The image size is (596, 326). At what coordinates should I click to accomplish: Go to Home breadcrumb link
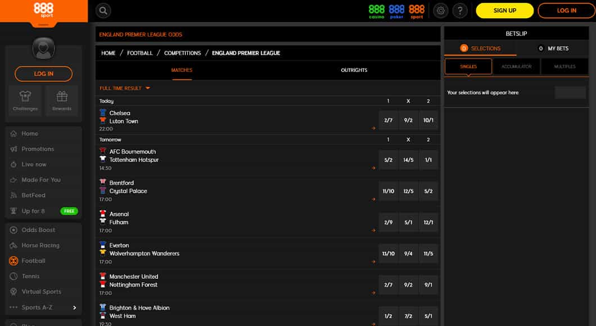[x=109, y=53]
